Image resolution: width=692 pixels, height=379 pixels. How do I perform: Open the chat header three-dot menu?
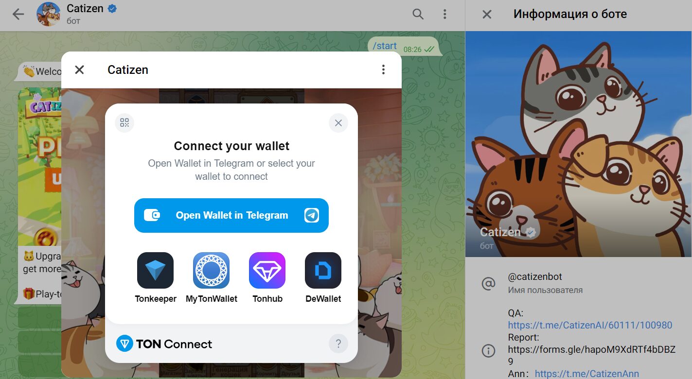[444, 15]
